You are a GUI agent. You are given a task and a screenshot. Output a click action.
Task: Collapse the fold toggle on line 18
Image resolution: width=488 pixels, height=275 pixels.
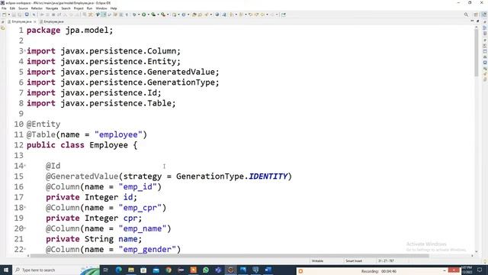(25, 208)
